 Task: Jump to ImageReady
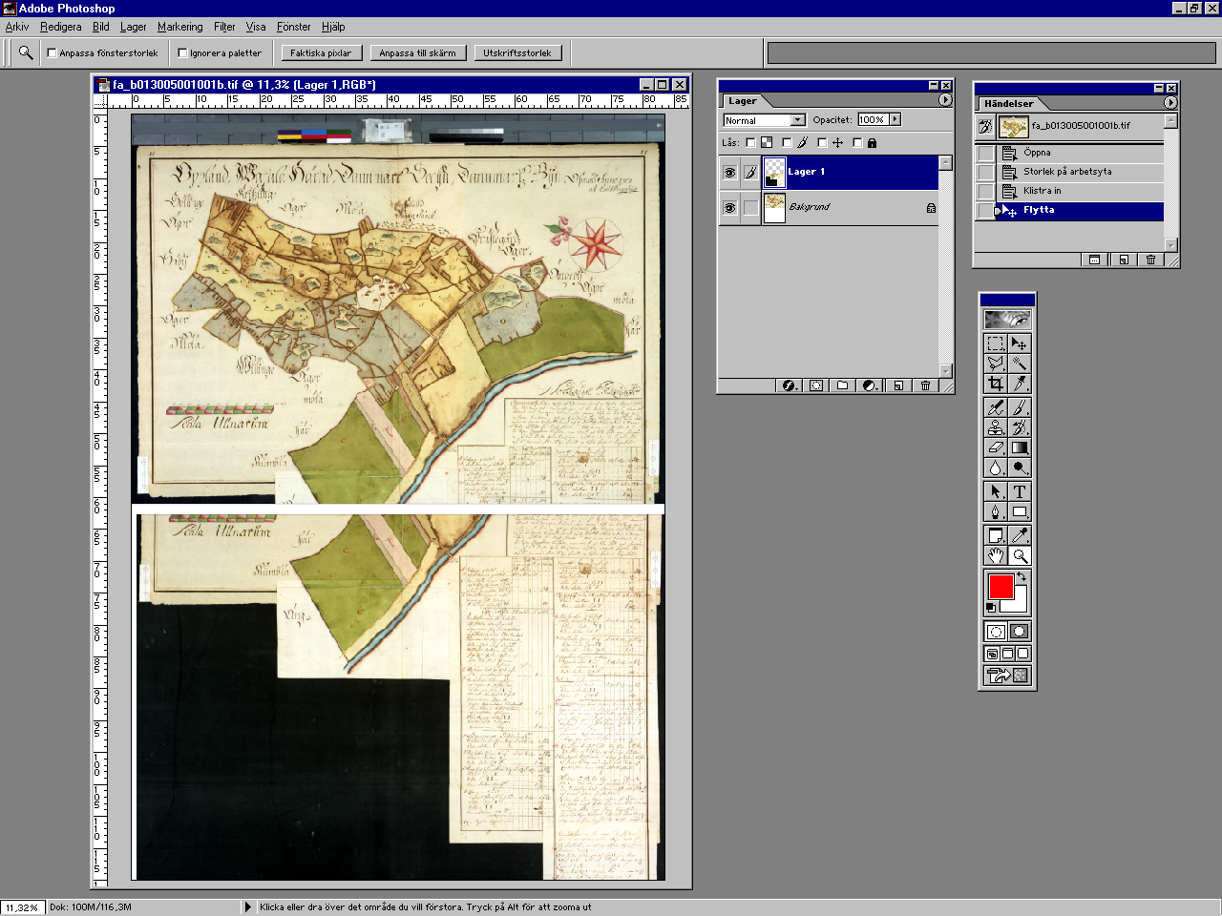(x=1007, y=676)
